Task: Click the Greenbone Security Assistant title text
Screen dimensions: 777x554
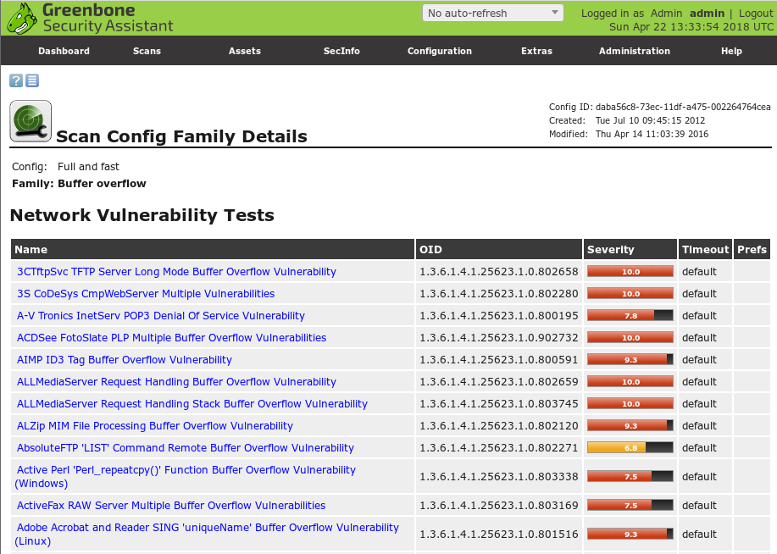Action: pos(108,18)
